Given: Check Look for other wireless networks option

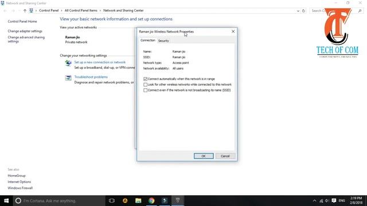Looking at the screenshot, I should tap(145, 85).
